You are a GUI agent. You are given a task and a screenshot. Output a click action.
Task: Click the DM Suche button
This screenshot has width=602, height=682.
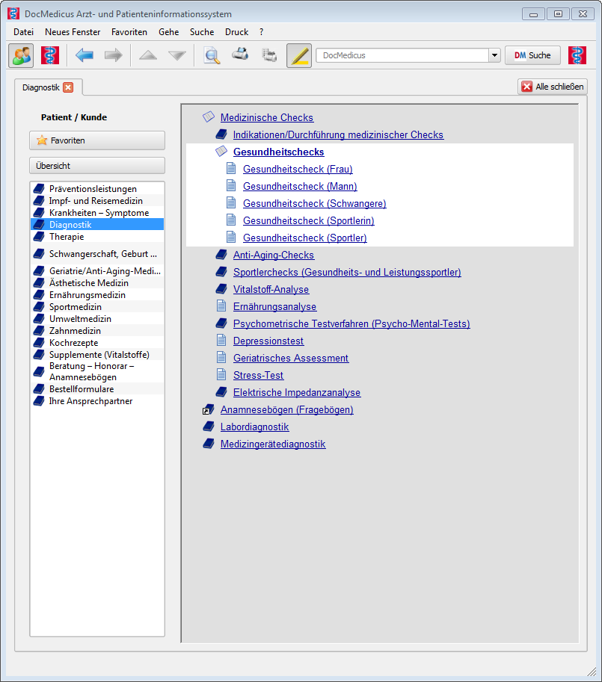coord(532,56)
